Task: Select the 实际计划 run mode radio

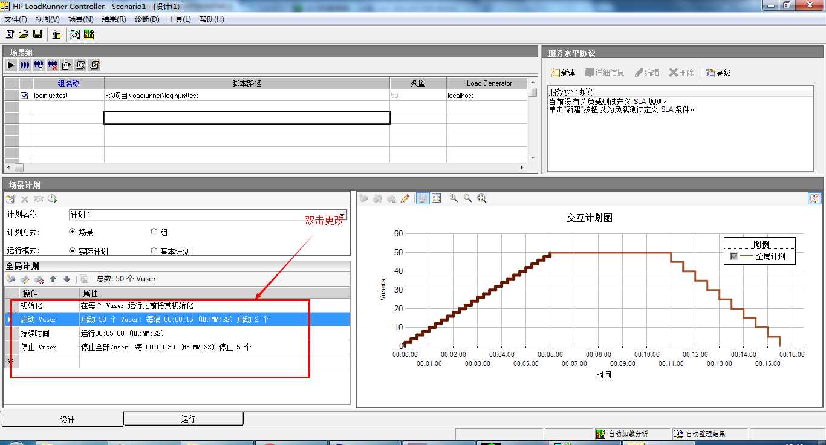Action: click(x=73, y=251)
